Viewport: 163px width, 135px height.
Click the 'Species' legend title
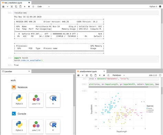click(150, 106)
